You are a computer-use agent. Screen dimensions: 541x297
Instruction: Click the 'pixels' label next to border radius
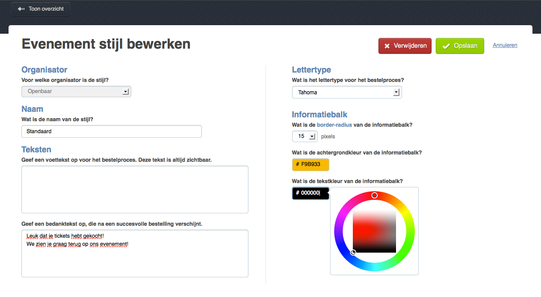(328, 137)
